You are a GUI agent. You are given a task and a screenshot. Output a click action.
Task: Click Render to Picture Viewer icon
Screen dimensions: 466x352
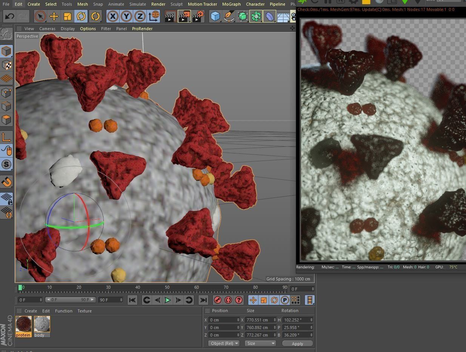pos(184,16)
